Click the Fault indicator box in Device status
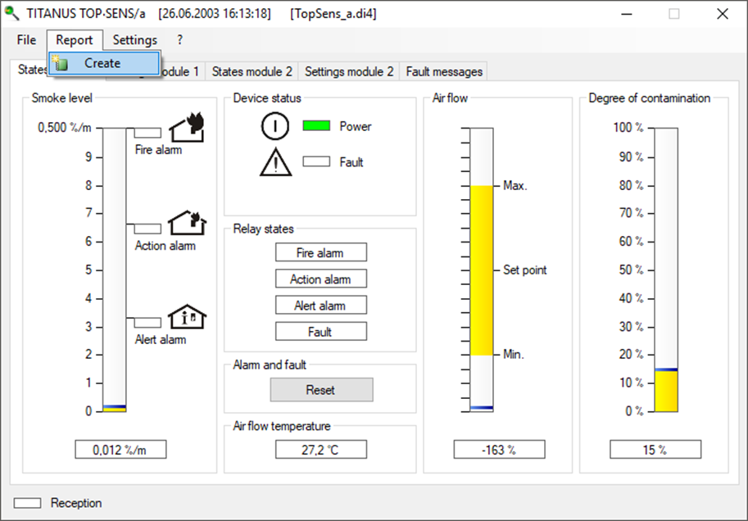The height and width of the screenshot is (521, 748). (x=316, y=162)
